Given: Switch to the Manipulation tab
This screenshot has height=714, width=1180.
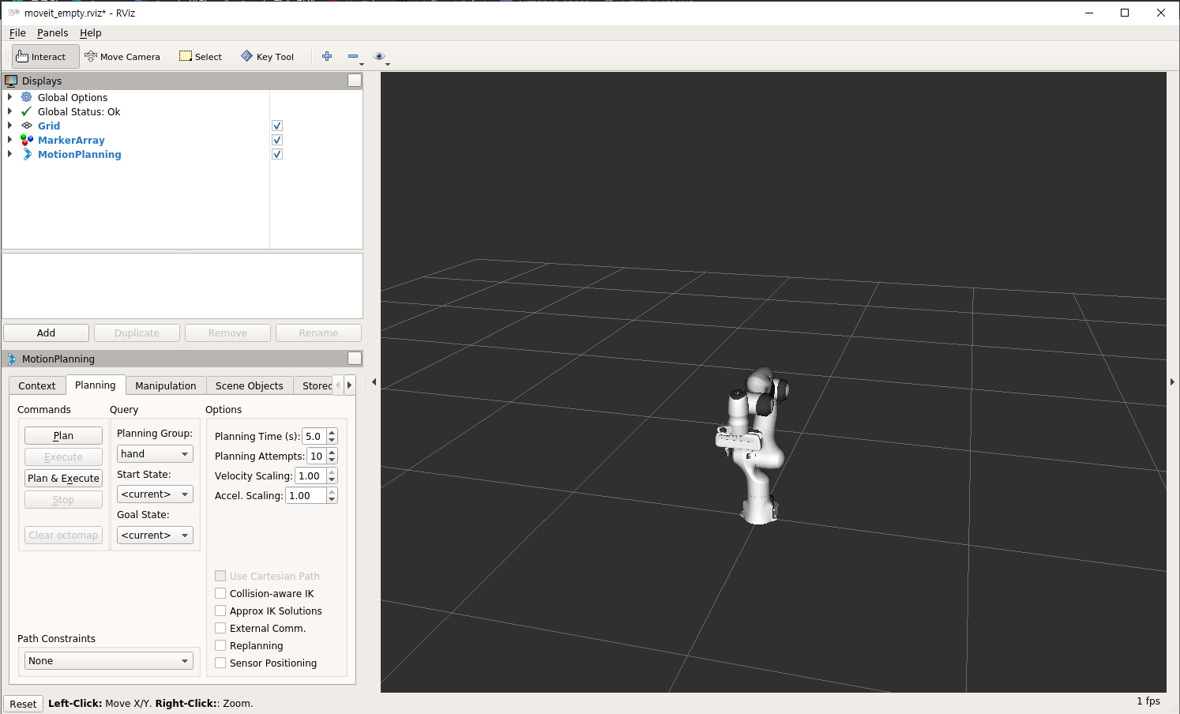Looking at the screenshot, I should [x=166, y=386].
